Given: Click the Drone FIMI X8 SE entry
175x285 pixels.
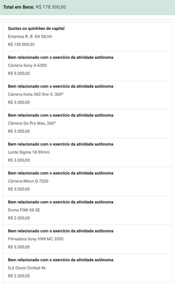Looking at the screenshot, I should coord(24,210).
